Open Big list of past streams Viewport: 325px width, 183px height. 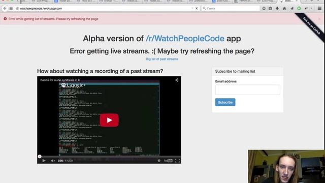coord(162,59)
